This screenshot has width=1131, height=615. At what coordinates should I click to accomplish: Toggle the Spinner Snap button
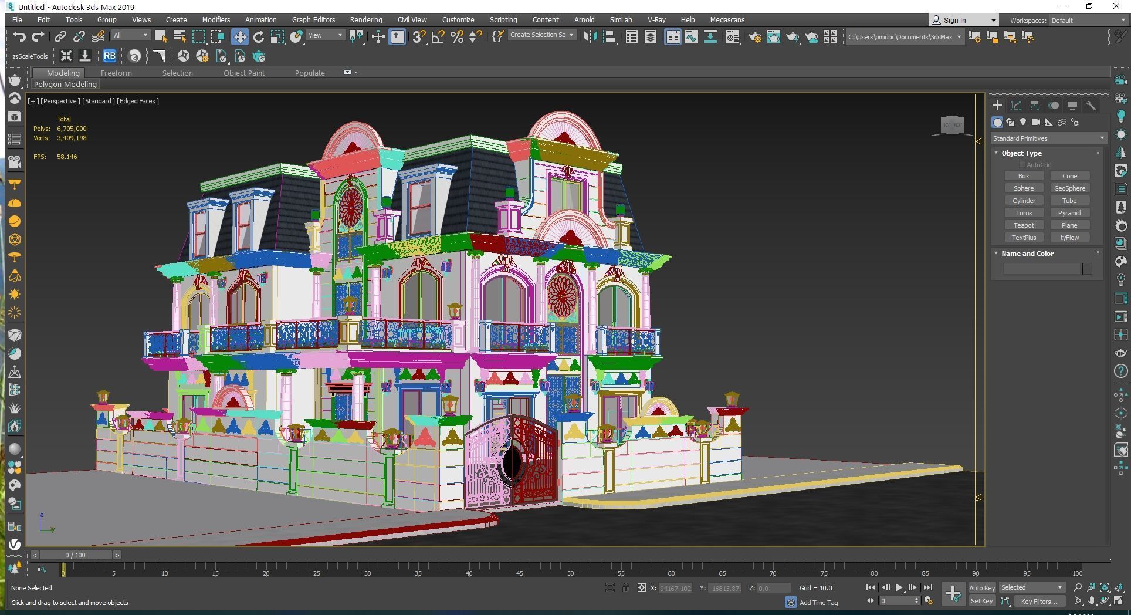[x=476, y=37]
